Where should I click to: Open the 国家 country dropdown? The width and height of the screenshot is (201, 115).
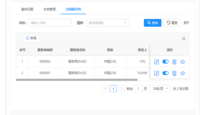point(108,23)
